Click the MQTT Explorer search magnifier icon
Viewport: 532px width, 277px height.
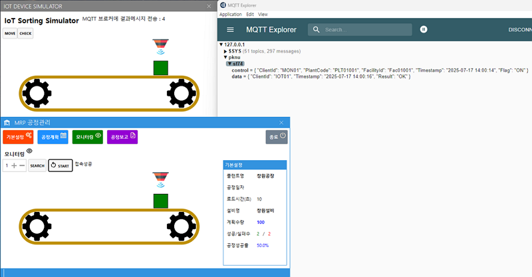317,29
